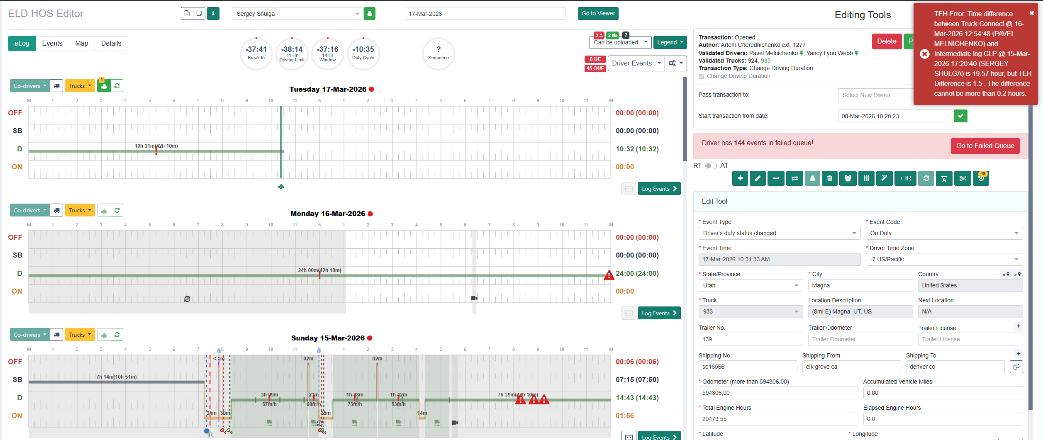
Task: Expand Monday Trucks dropdown
Action: [x=80, y=210]
